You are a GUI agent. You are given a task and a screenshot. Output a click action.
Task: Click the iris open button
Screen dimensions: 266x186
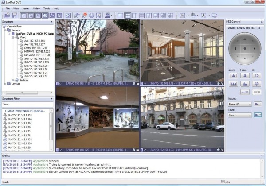[x=257, y=76]
